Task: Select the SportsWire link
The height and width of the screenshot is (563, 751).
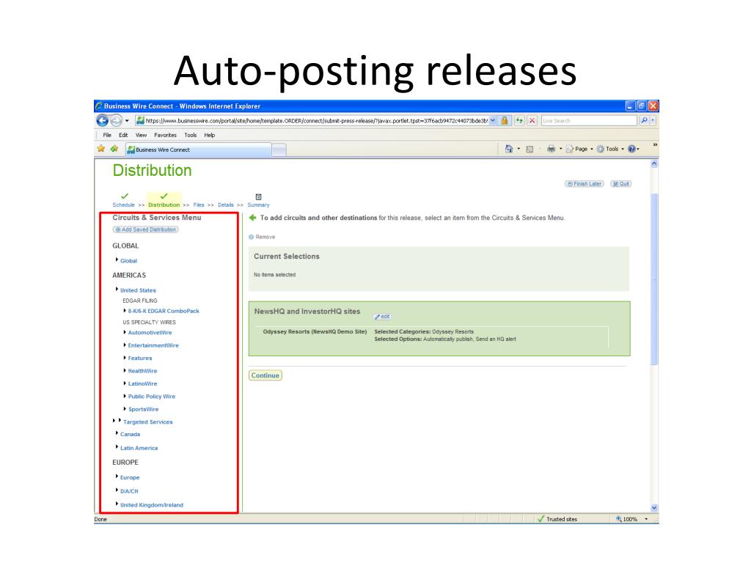Action: click(x=143, y=409)
